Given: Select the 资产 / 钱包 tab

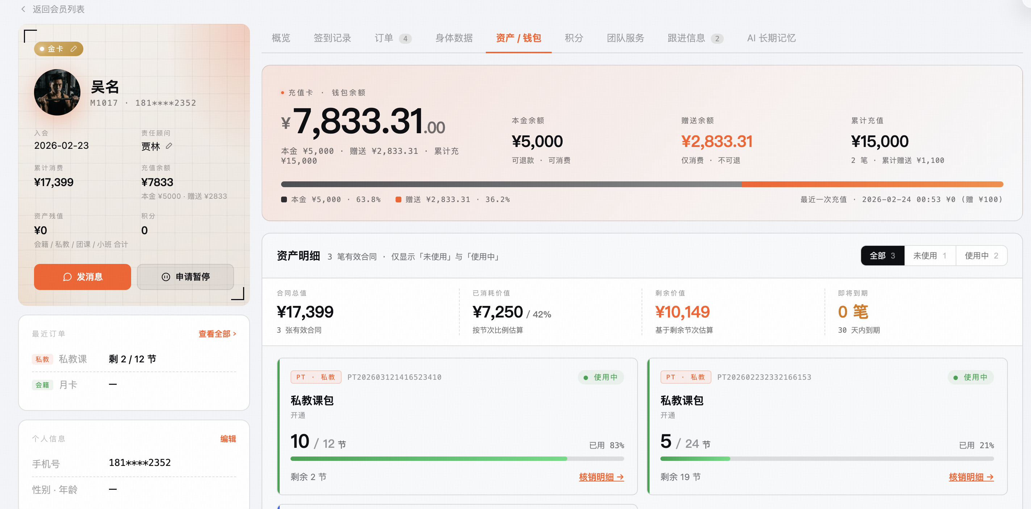Looking at the screenshot, I should tap(518, 38).
